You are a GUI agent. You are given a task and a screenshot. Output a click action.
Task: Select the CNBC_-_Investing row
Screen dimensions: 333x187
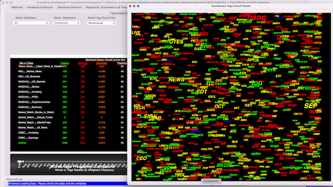(69, 133)
